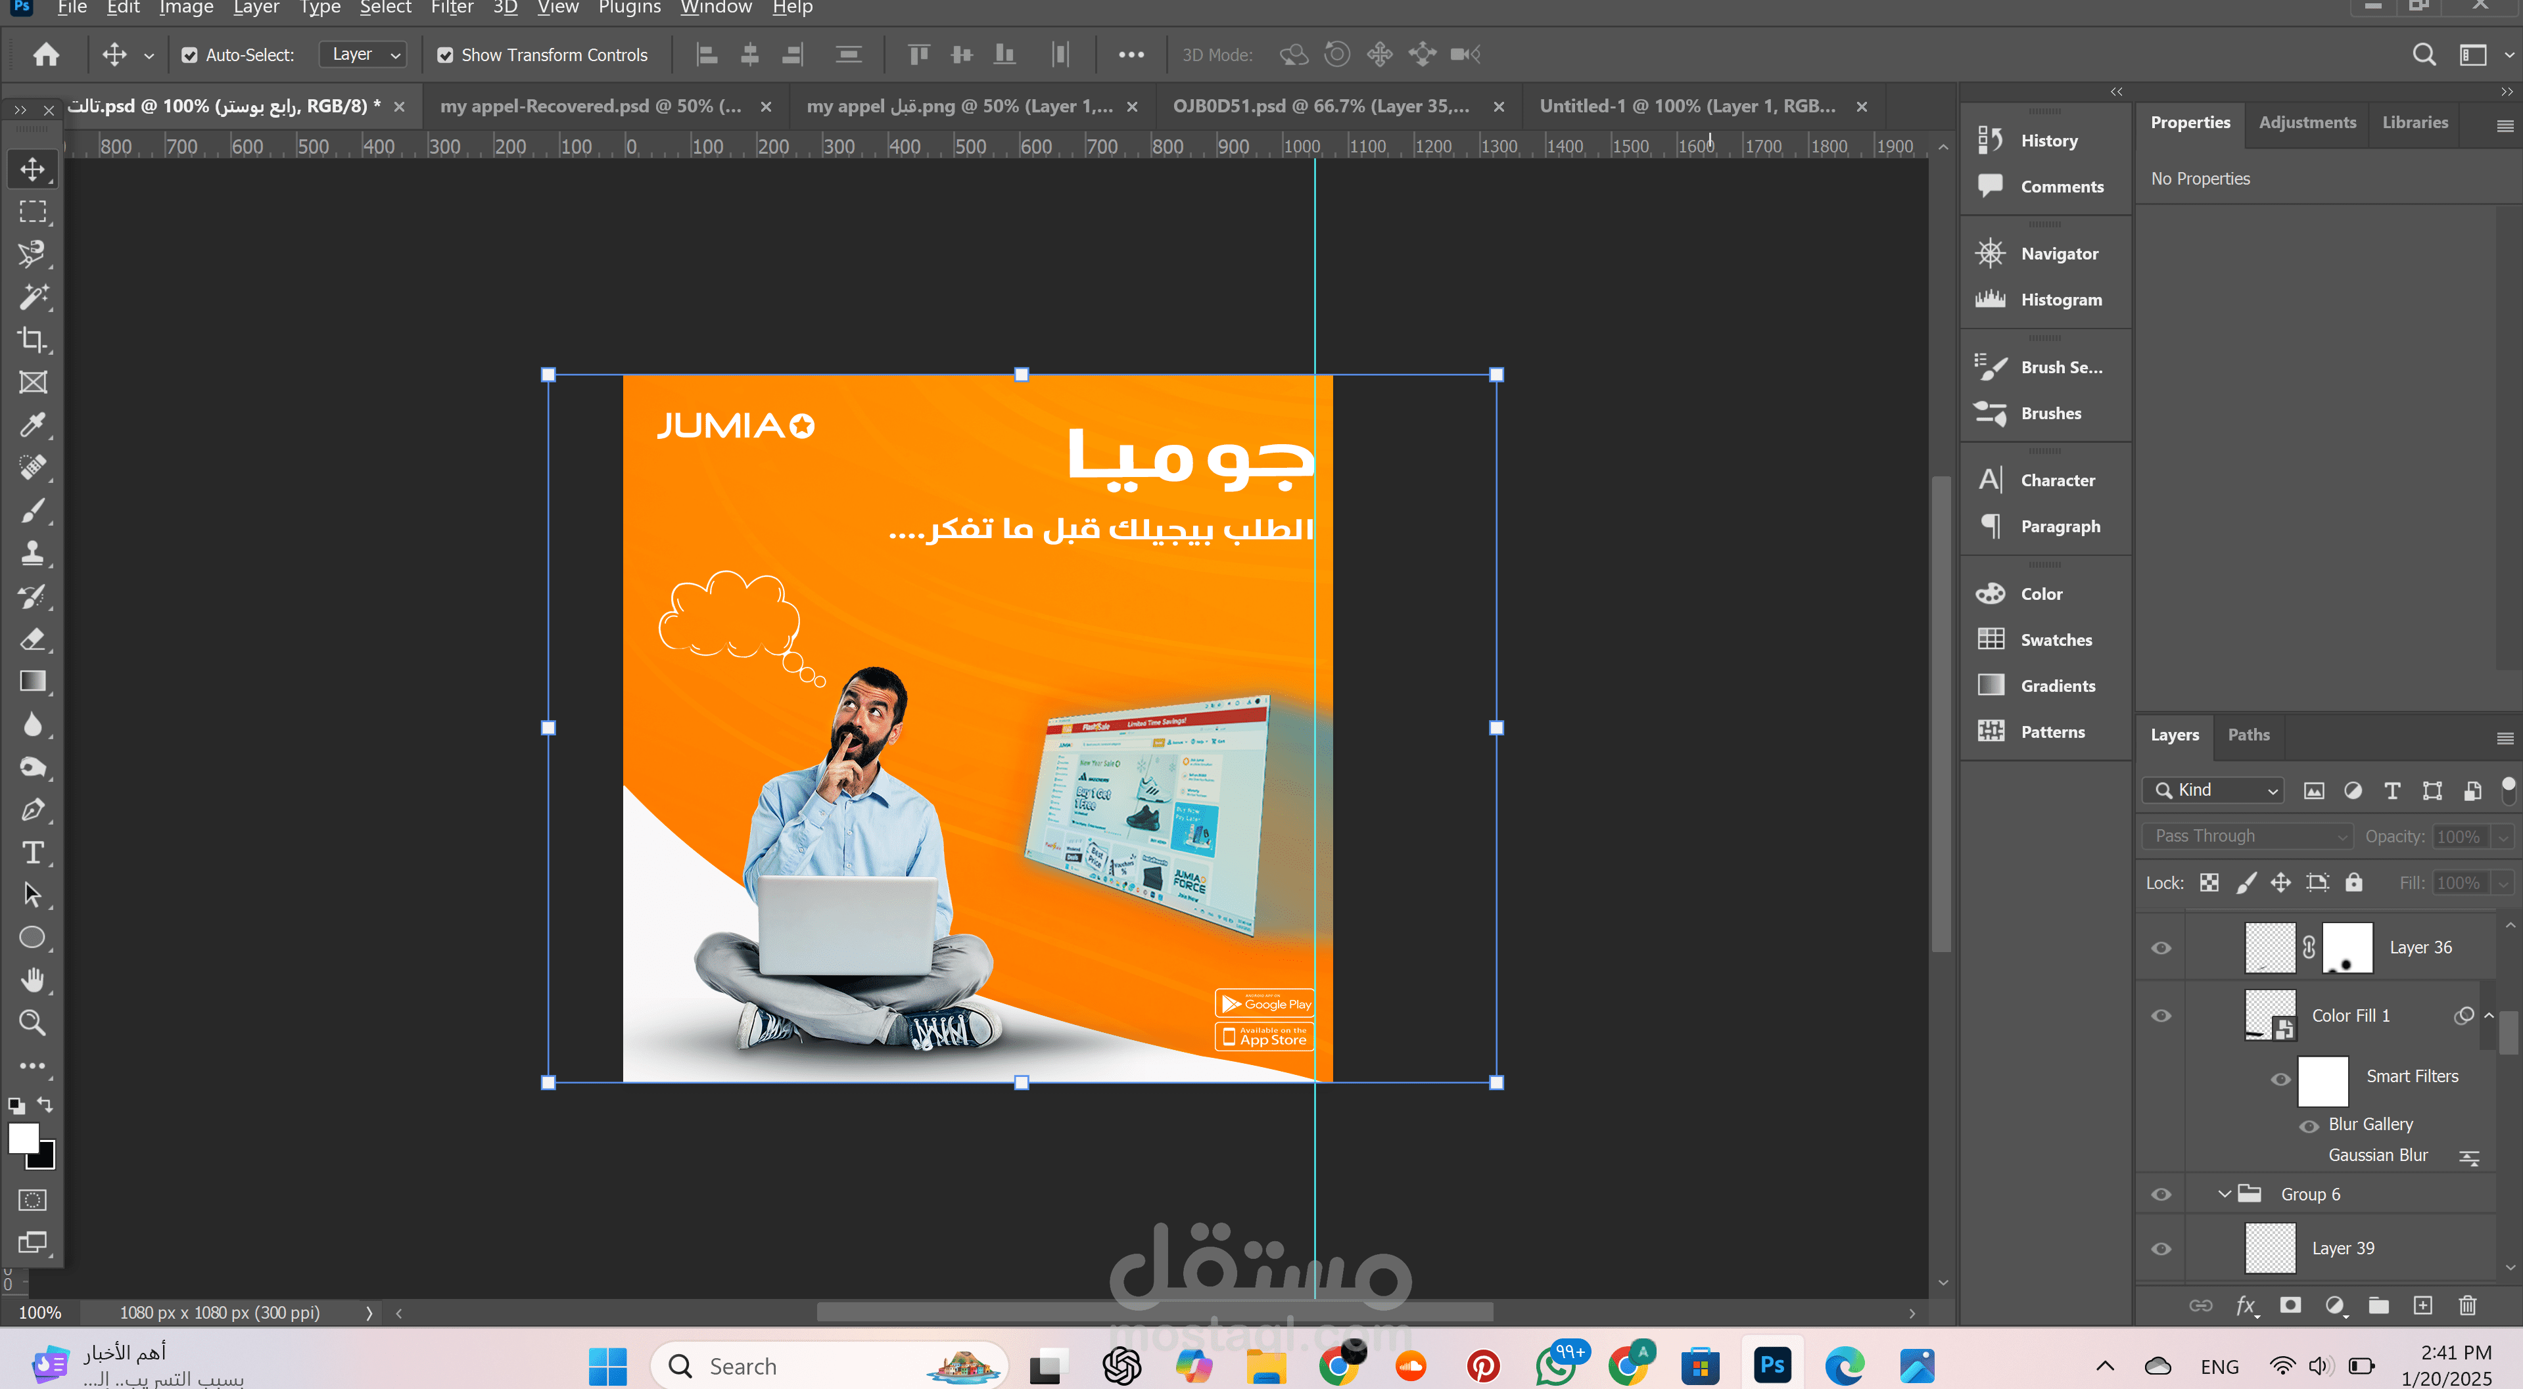Choose the Eraser tool
The image size is (2523, 1389).
click(x=32, y=639)
